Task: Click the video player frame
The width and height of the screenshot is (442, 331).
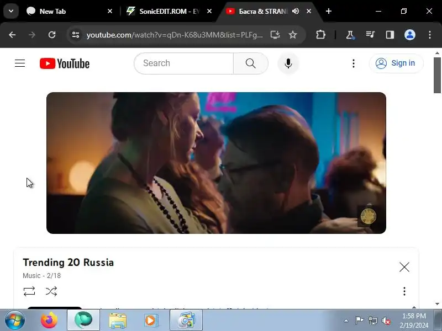Action: [x=216, y=163]
